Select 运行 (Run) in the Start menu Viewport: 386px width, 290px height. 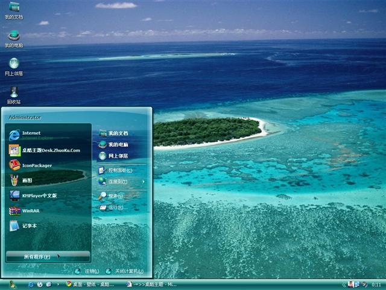pos(117,207)
